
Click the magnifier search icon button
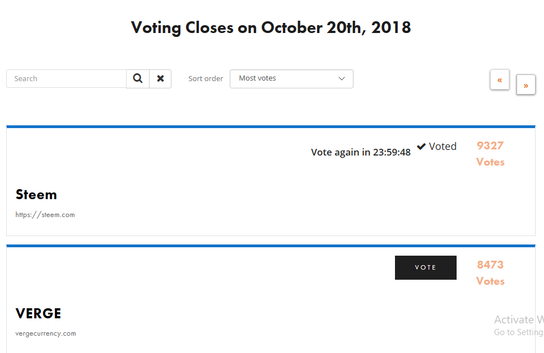[138, 79]
